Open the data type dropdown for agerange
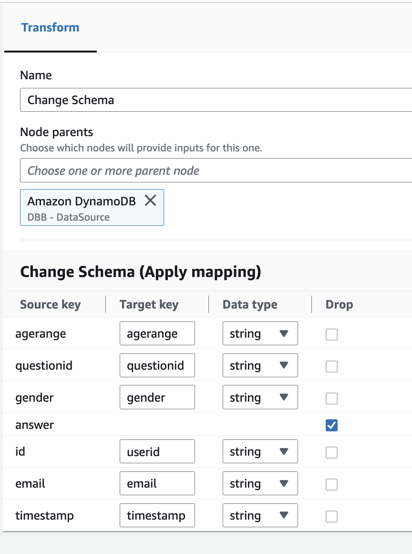Screen dimensions: 412x554 [x=260, y=333]
